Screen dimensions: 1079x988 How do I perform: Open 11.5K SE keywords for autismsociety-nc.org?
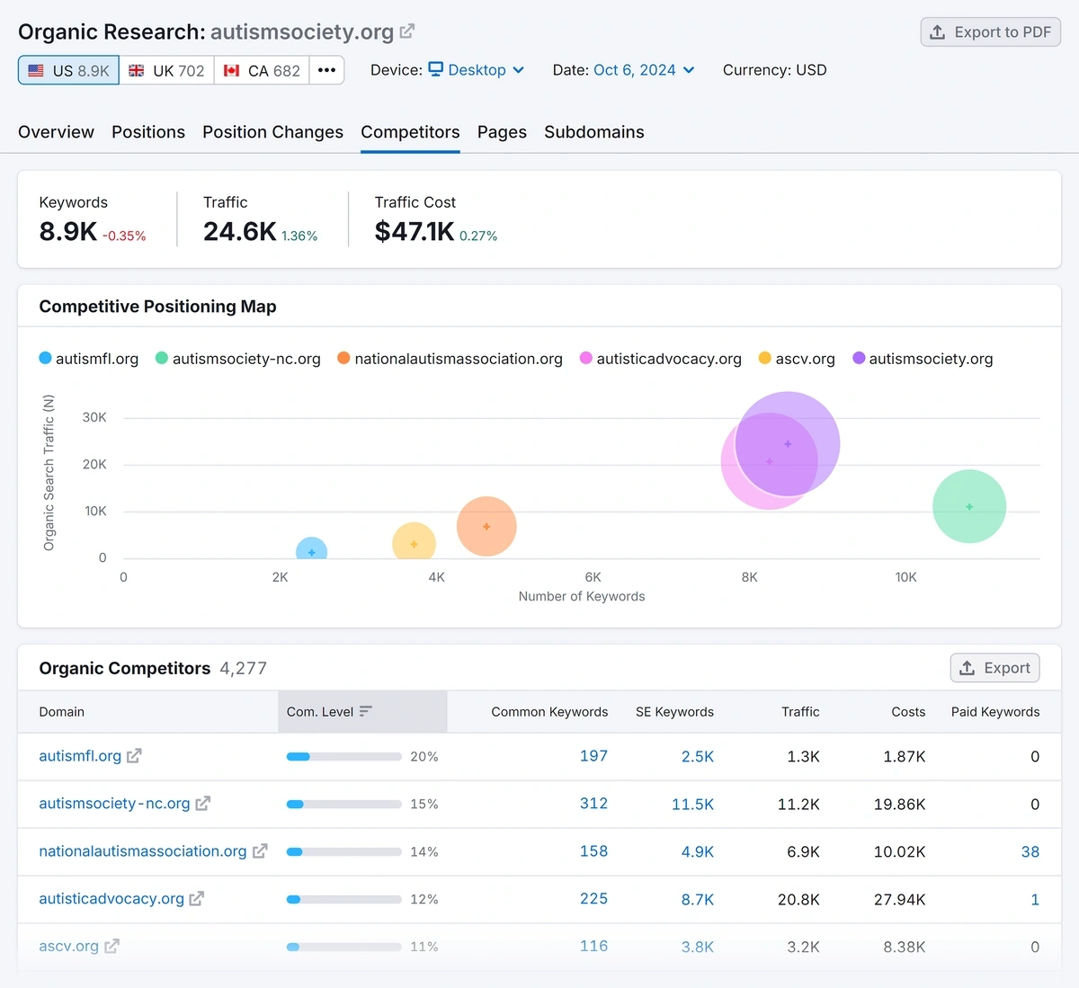point(692,805)
